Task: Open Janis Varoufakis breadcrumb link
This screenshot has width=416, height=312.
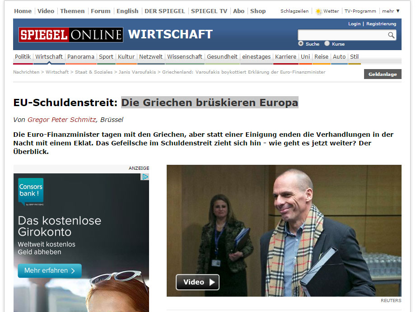Action: 137,72
